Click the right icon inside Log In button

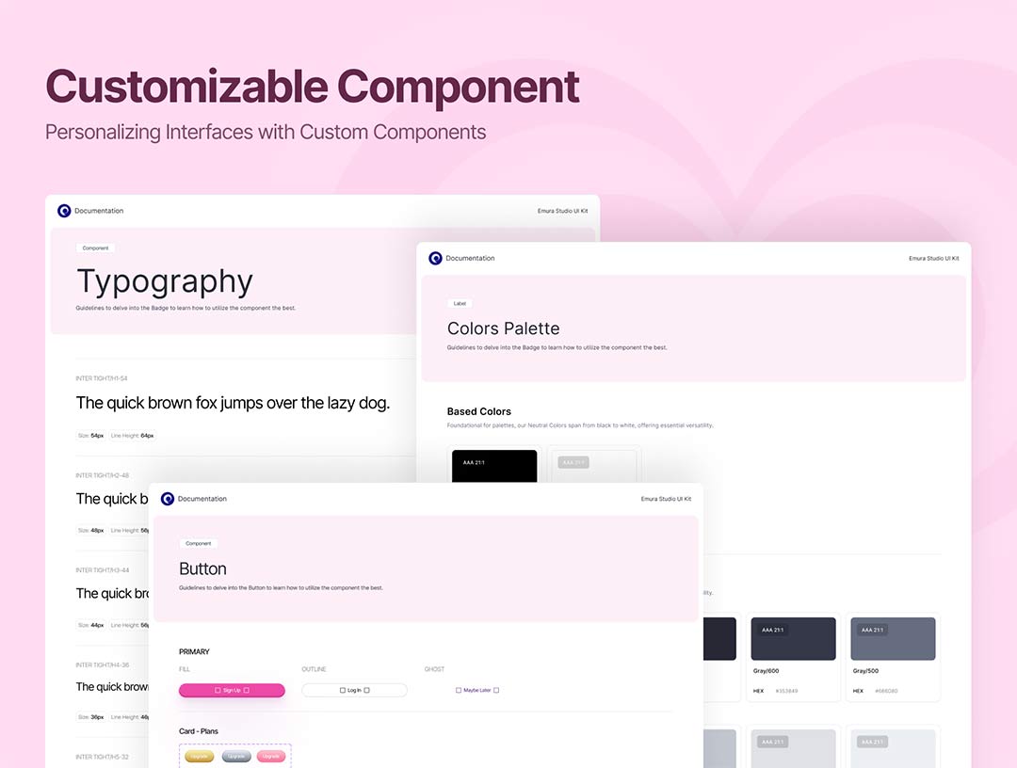coord(367,690)
